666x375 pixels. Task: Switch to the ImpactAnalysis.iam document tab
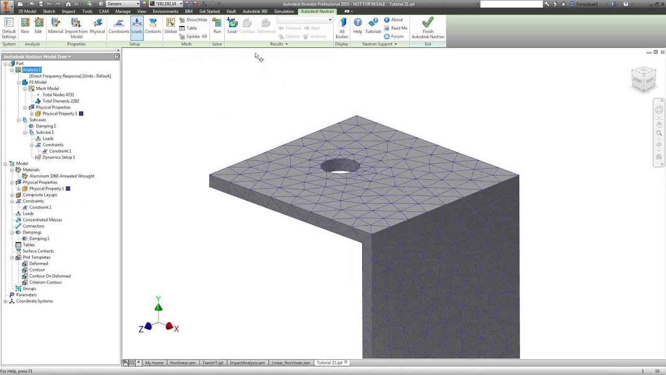pyautogui.click(x=247, y=362)
